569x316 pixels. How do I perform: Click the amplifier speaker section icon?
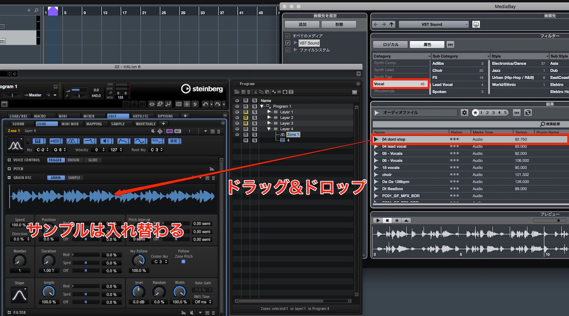(107, 141)
